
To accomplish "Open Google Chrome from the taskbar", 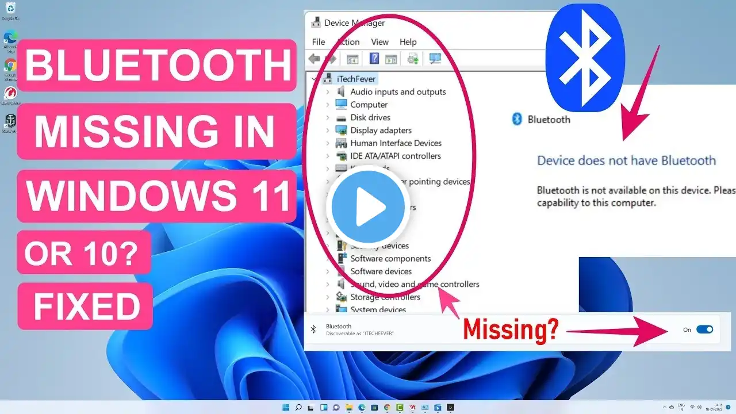I will (x=387, y=408).
